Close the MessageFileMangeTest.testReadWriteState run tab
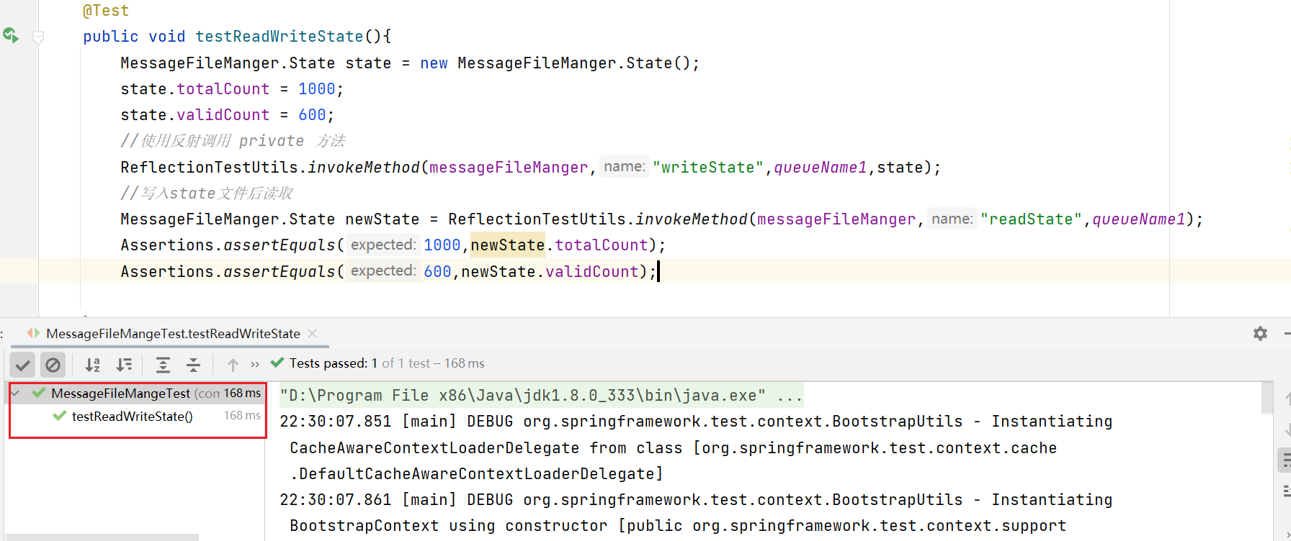Screen dimensions: 1291x541 312,333
